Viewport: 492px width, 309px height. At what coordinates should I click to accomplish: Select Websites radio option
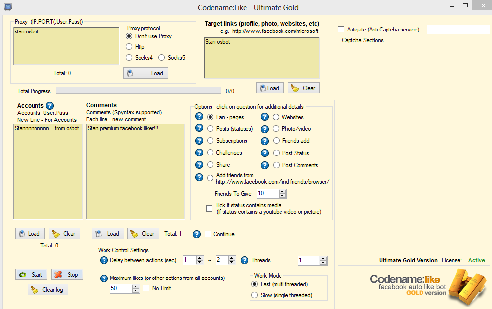(x=276, y=117)
